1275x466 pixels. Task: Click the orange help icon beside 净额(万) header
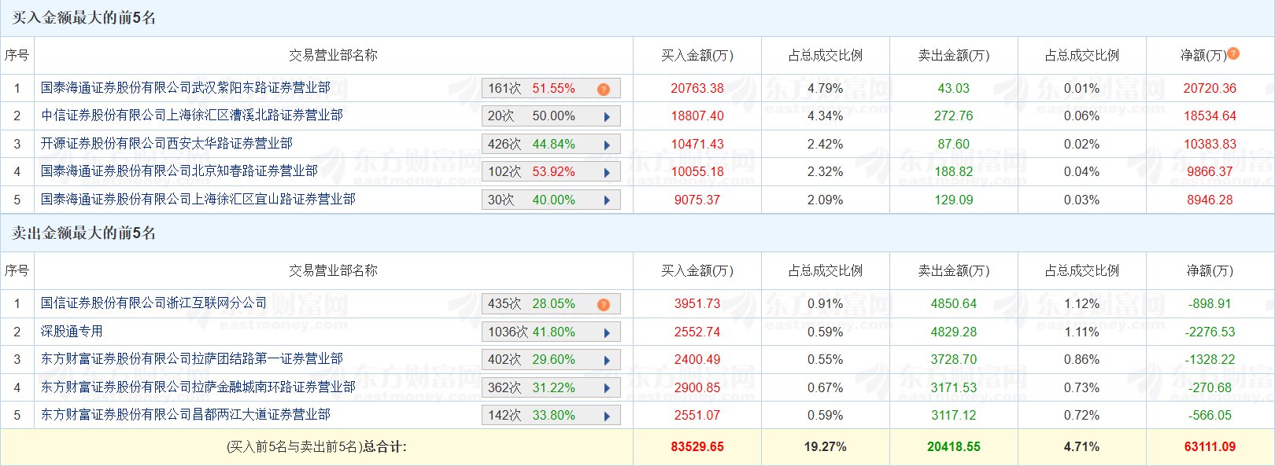1233,53
